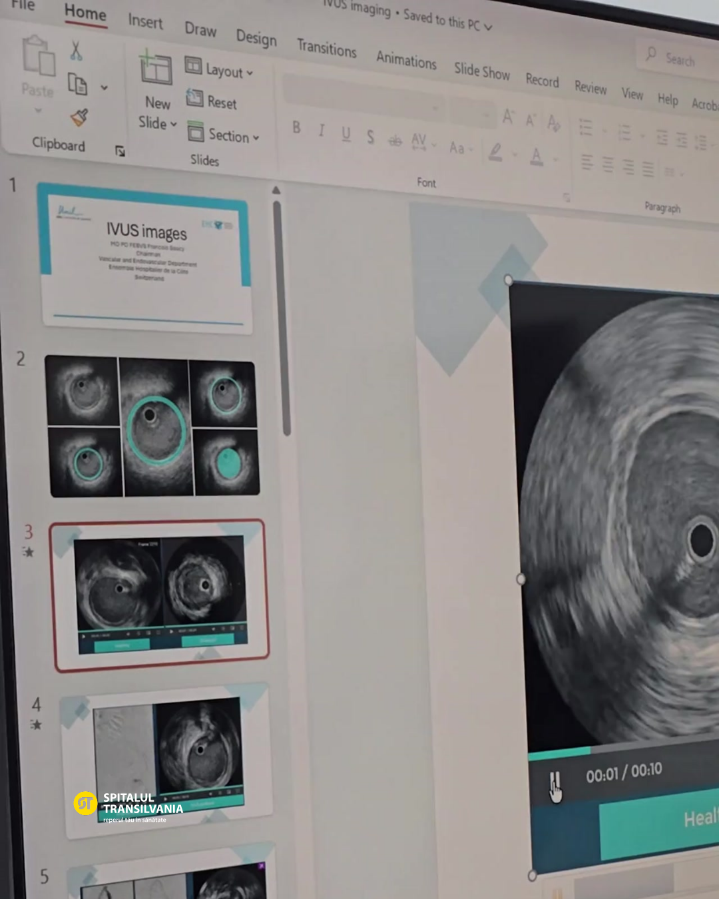The height and width of the screenshot is (899, 719).
Task: Toggle underline formatting
Action: coord(346,134)
